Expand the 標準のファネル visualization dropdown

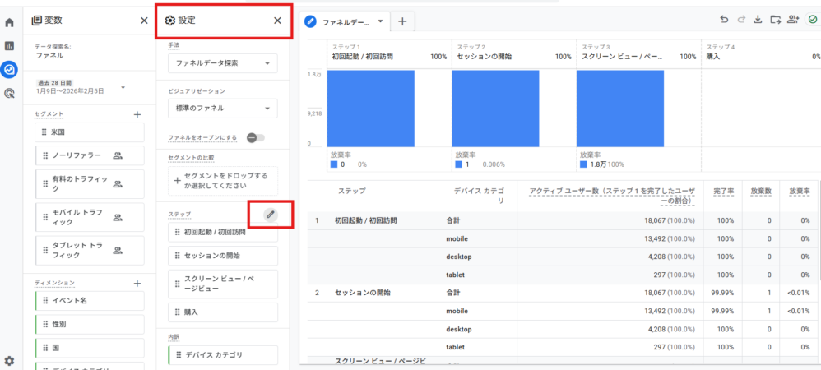(222, 109)
